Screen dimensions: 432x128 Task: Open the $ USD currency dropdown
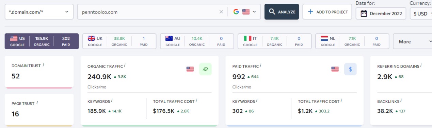(x=421, y=14)
